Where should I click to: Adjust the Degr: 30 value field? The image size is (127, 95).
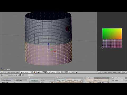pyautogui.click(x=34, y=82)
